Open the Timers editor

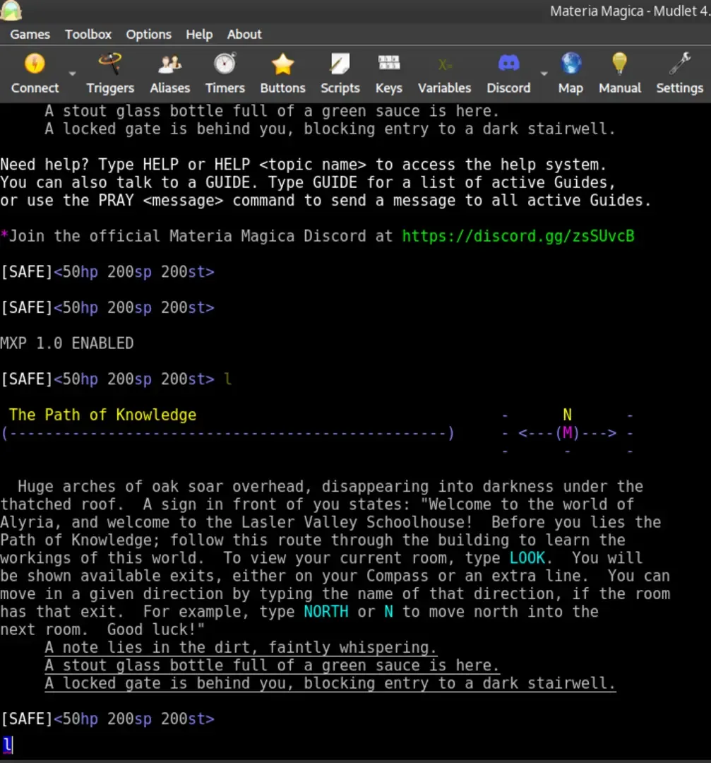click(225, 73)
